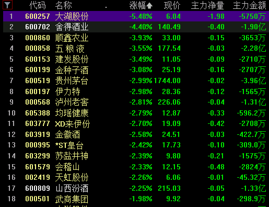Click stock code 605388

pyautogui.click(x=38, y=113)
